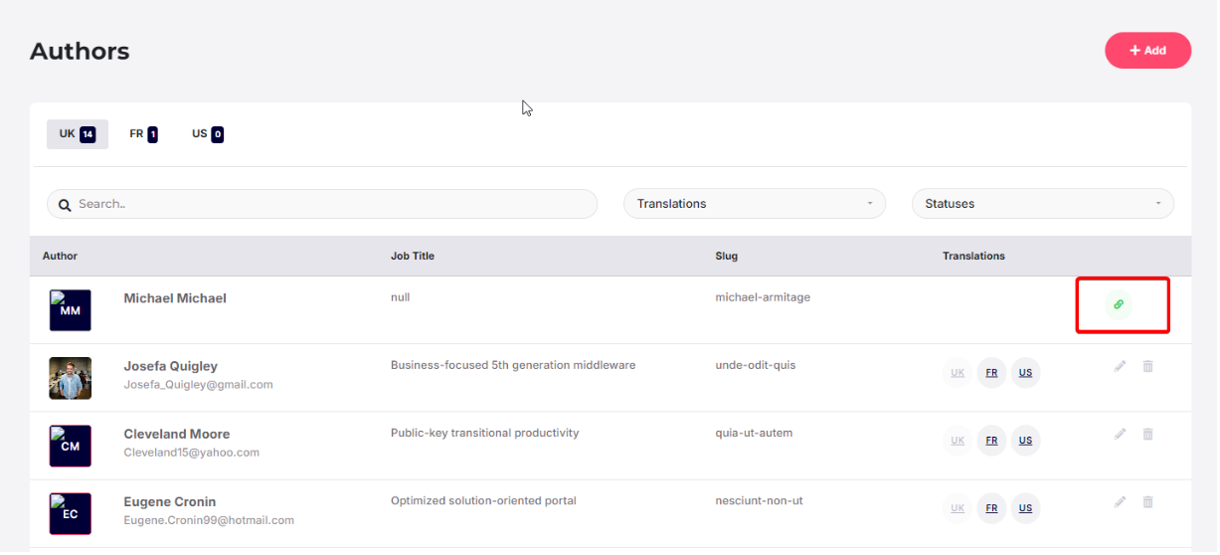Click Josefa Quigley's profile photo thumbnail
The height and width of the screenshot is (555, 1220).
(x=71, y=378)
